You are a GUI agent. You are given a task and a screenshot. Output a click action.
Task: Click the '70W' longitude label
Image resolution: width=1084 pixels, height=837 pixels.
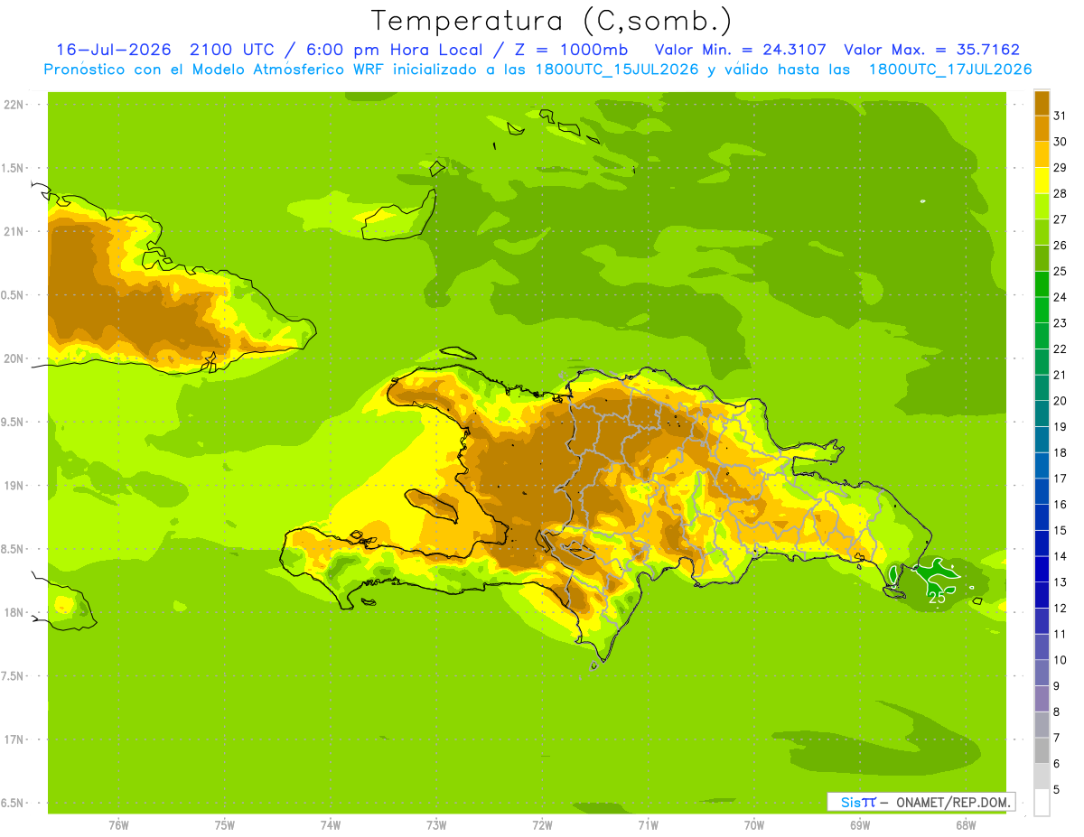[x=754, y=824]
